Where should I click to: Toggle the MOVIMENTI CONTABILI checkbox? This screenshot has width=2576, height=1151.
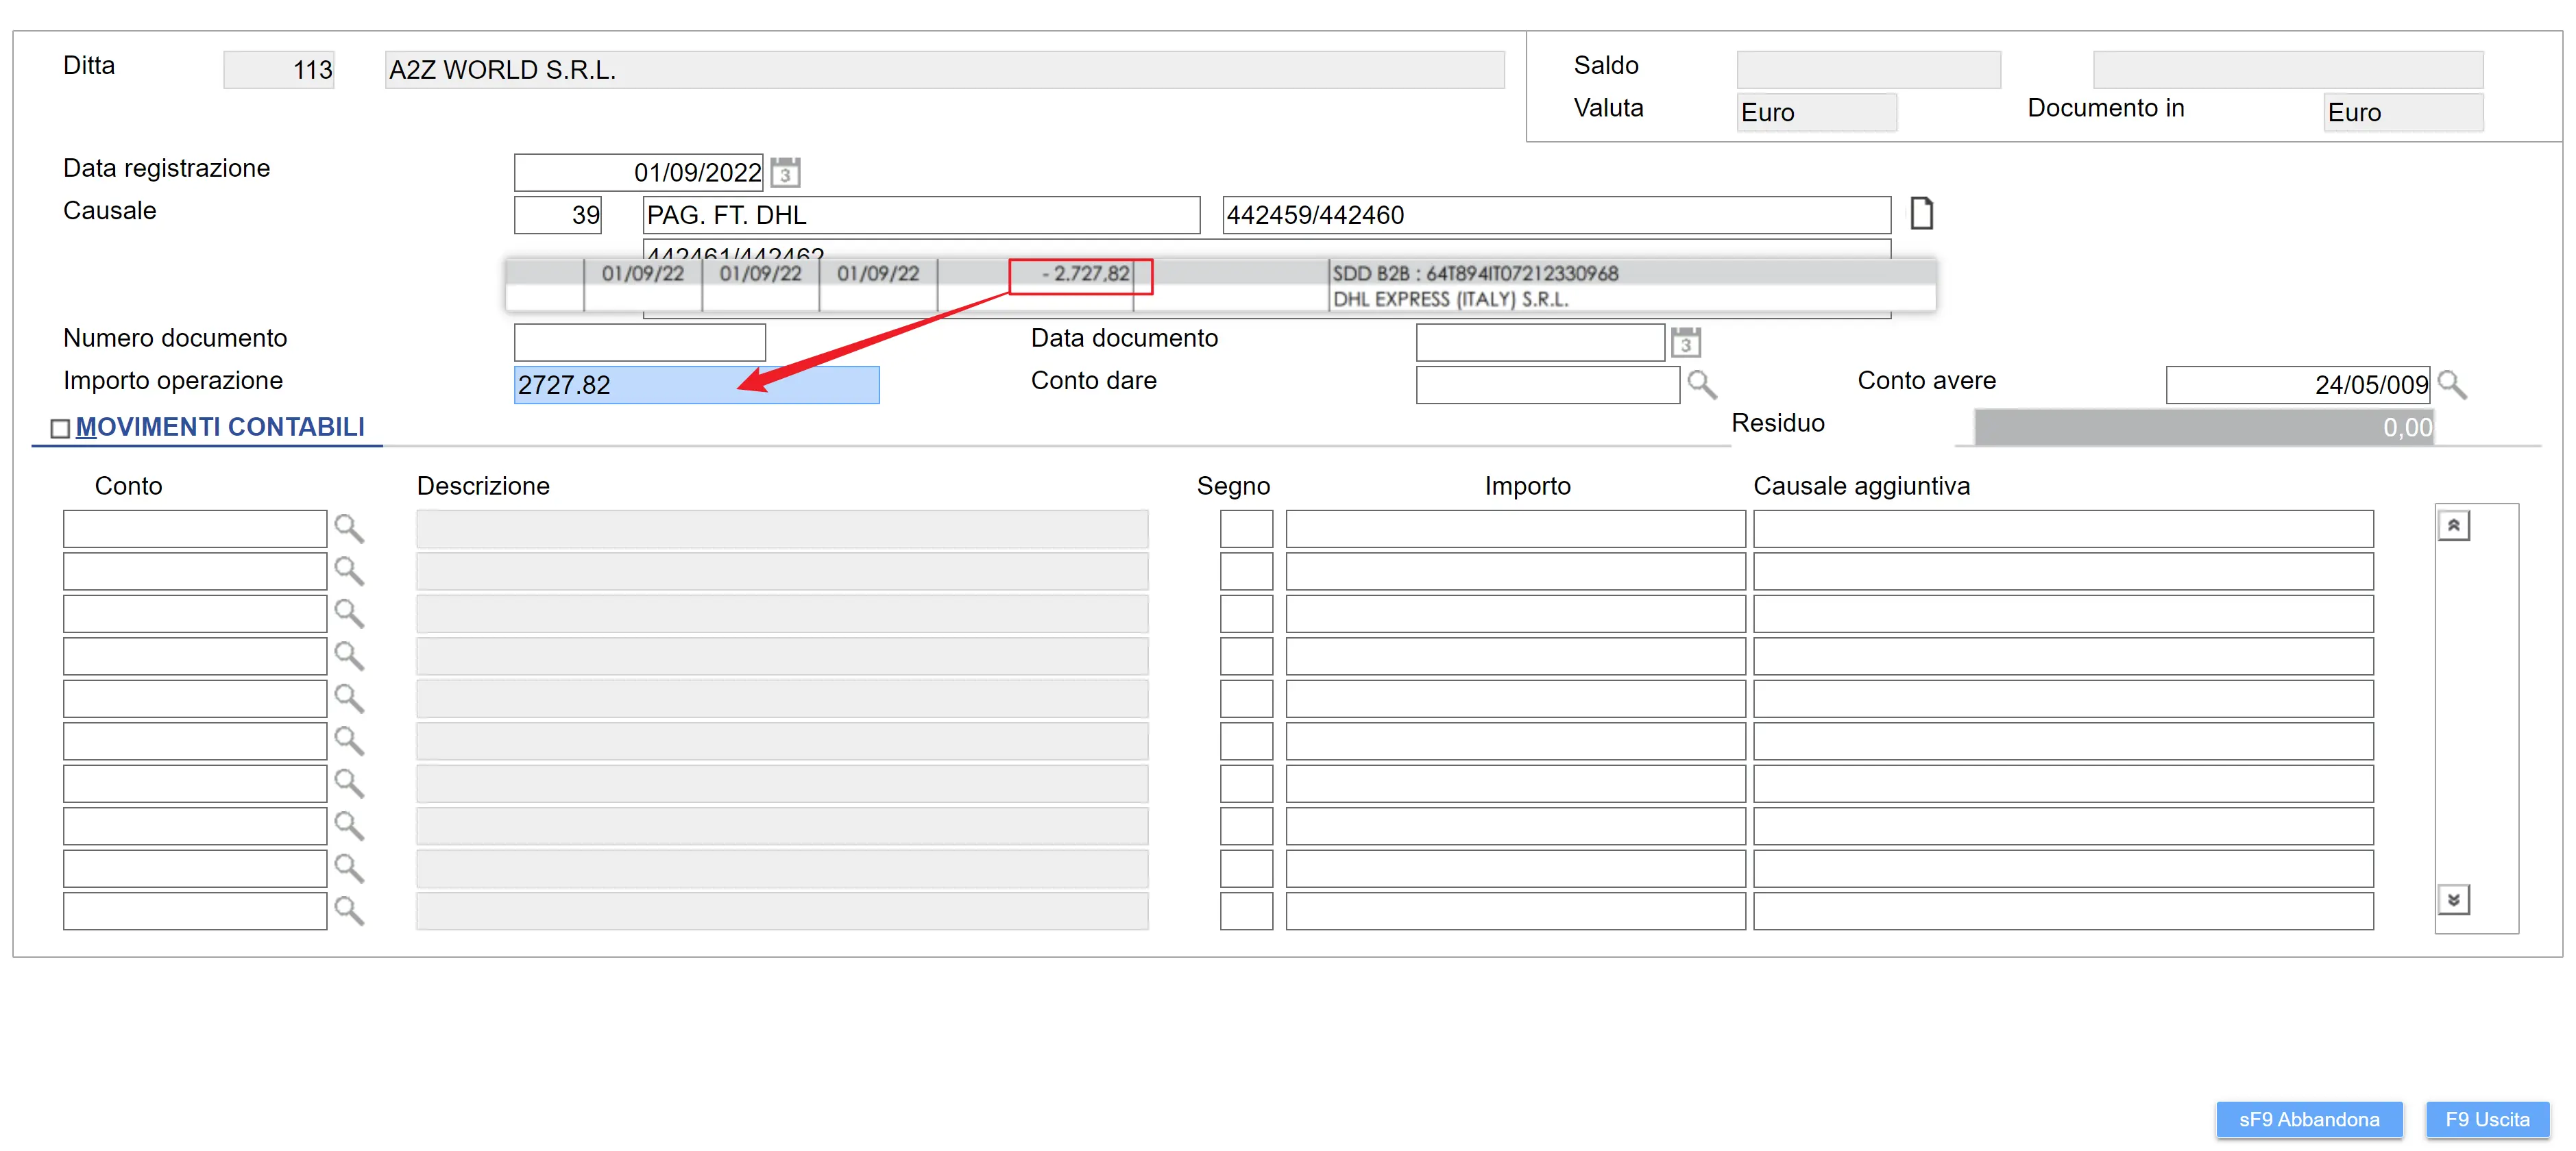60,429
